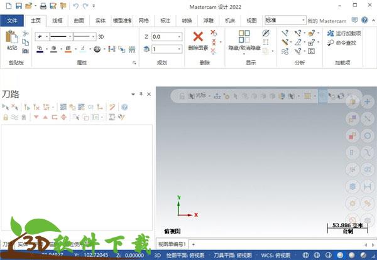Open the 标准 dropdown in ribbon header
This screenshot has height=260, width=377.
tap(303, 21)
